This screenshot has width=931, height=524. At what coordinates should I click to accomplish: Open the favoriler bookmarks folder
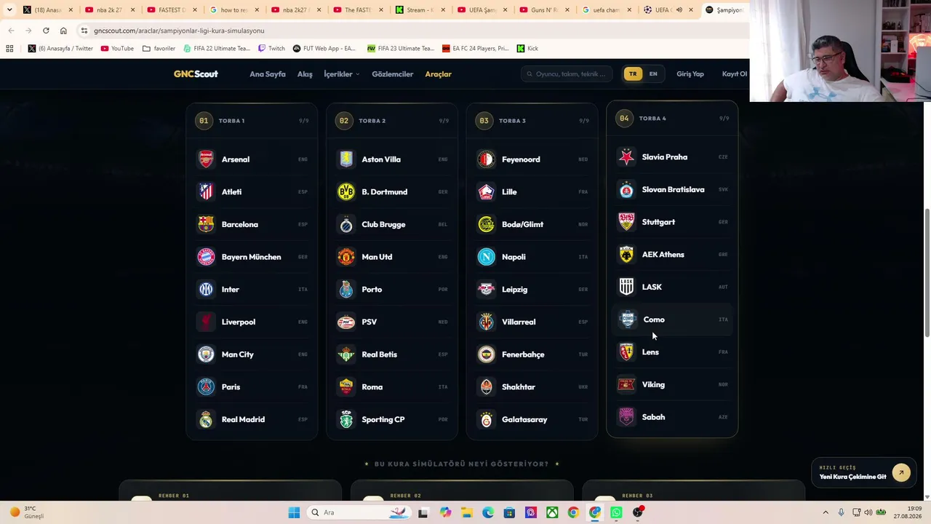coord(159,49)
